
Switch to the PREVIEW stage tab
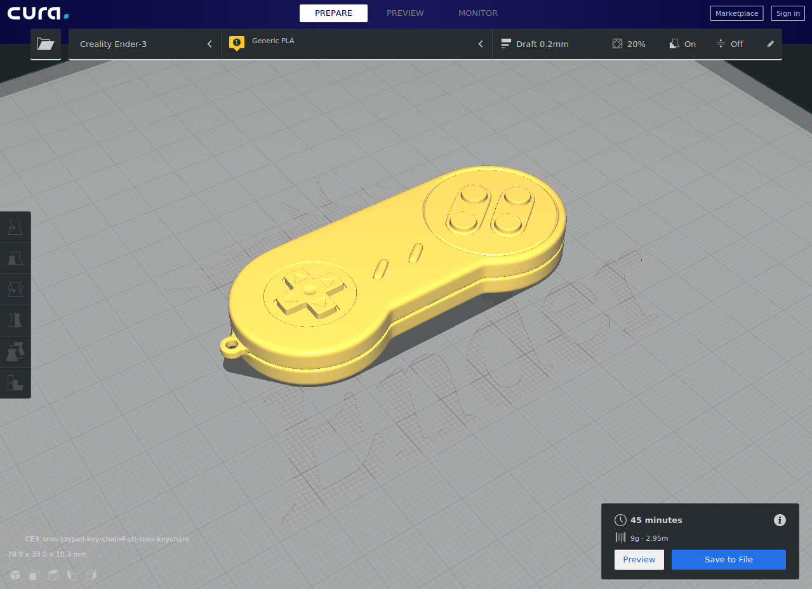405,13
